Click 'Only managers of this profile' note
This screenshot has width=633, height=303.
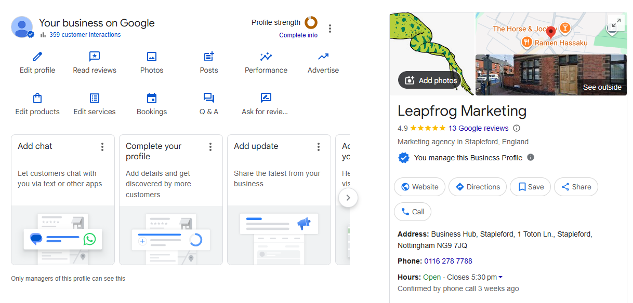[x=68, y=279]
